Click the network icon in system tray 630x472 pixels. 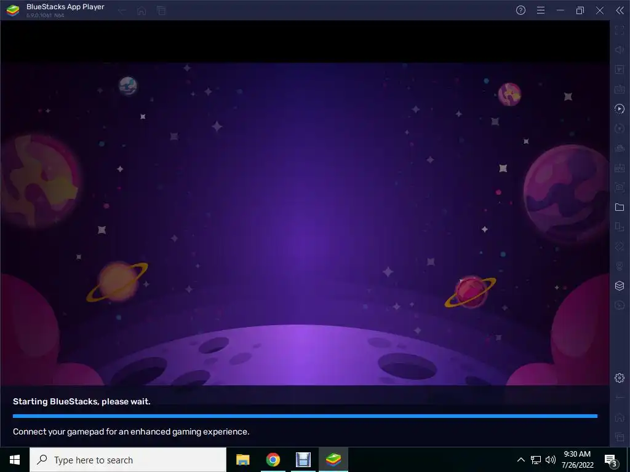[x=536, y=460]
